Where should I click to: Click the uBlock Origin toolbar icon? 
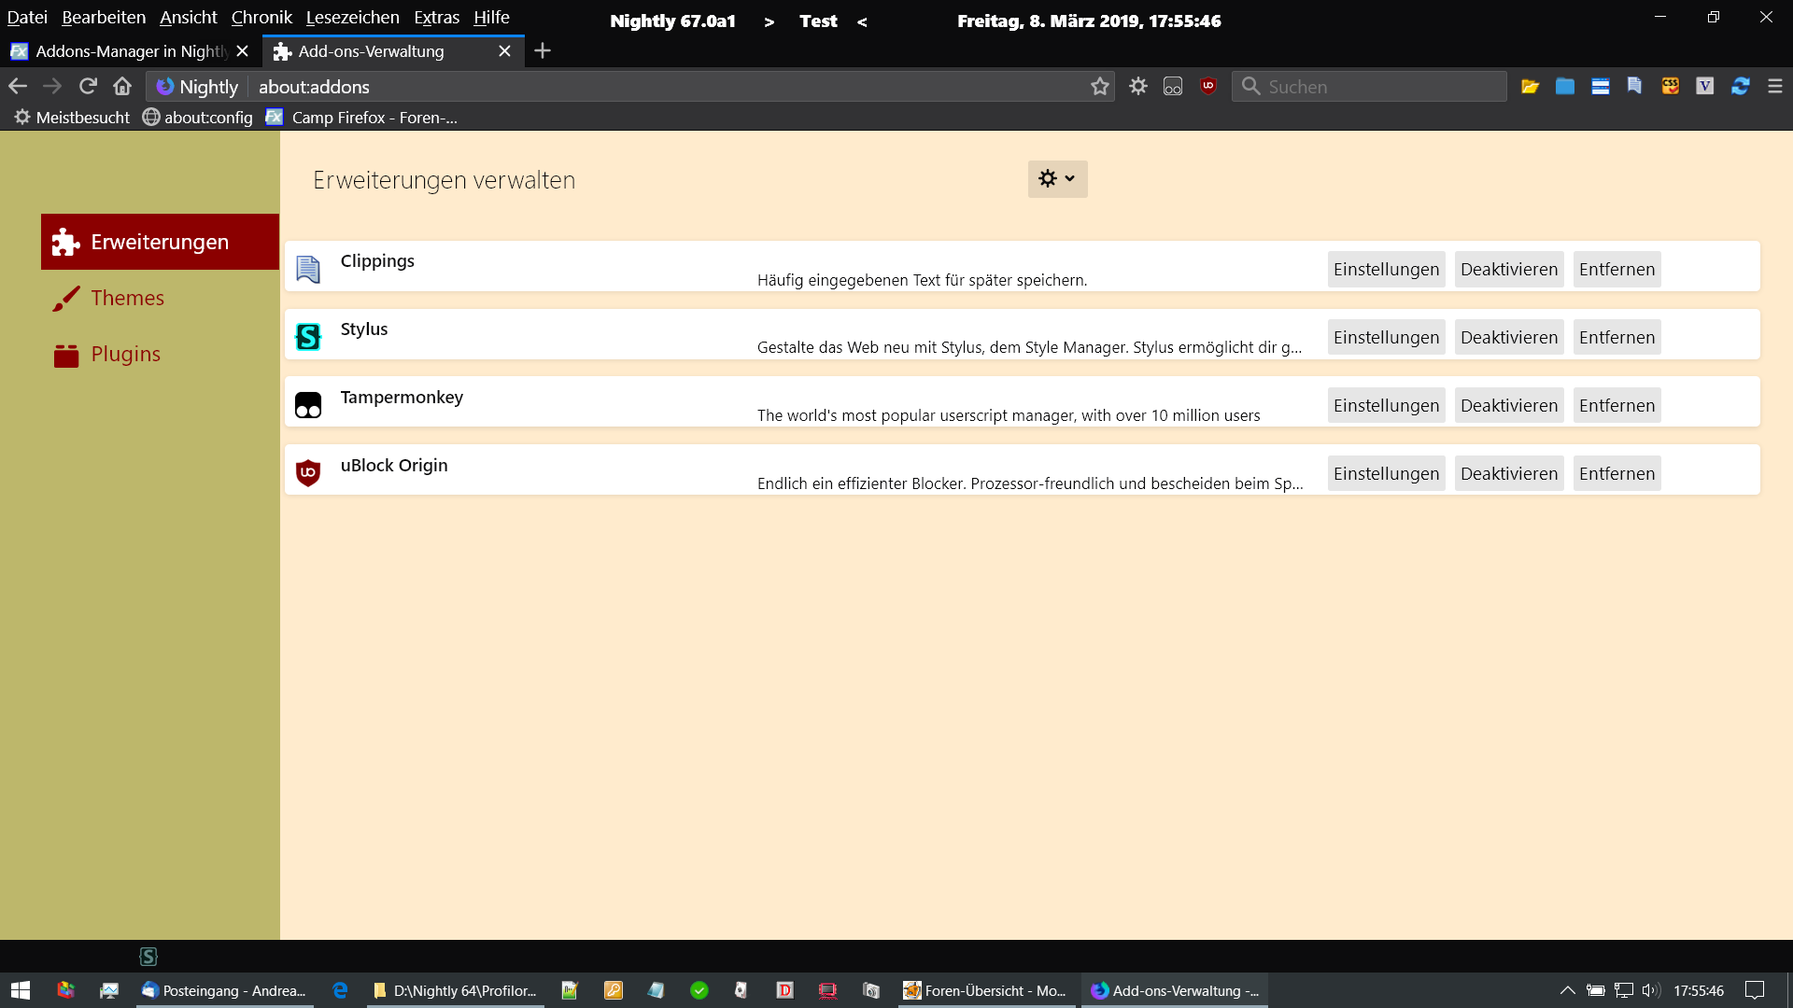point(1208,86)
